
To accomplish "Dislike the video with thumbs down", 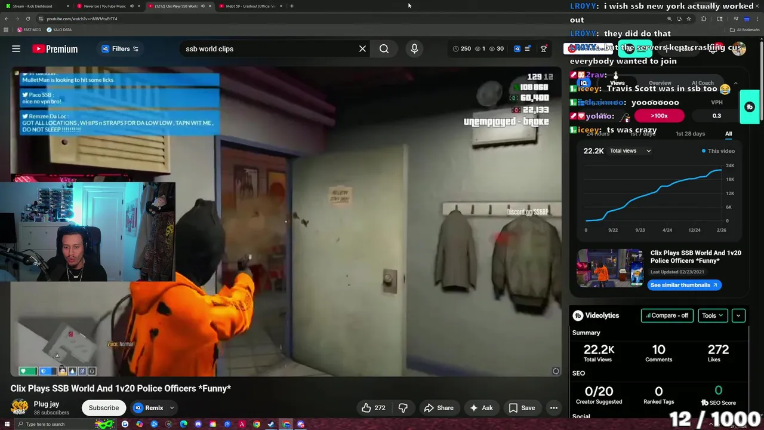I will click(x=403, y=408).
